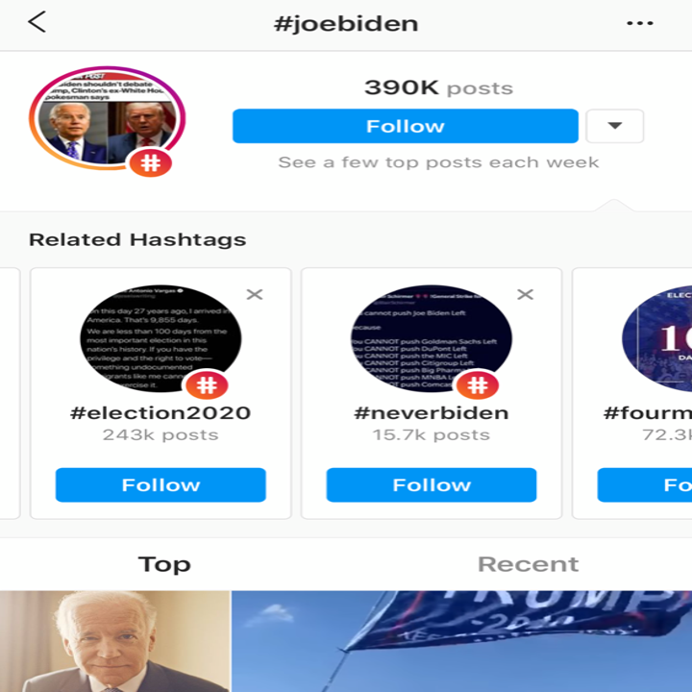Open the #joebiden hashtag story avatar
692x692 pixels.
pyautogui.click(x=106, y=117)
